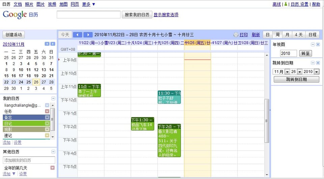Click 搜索我的日历 button
The image size is (324, 179).
click(137, 15)
